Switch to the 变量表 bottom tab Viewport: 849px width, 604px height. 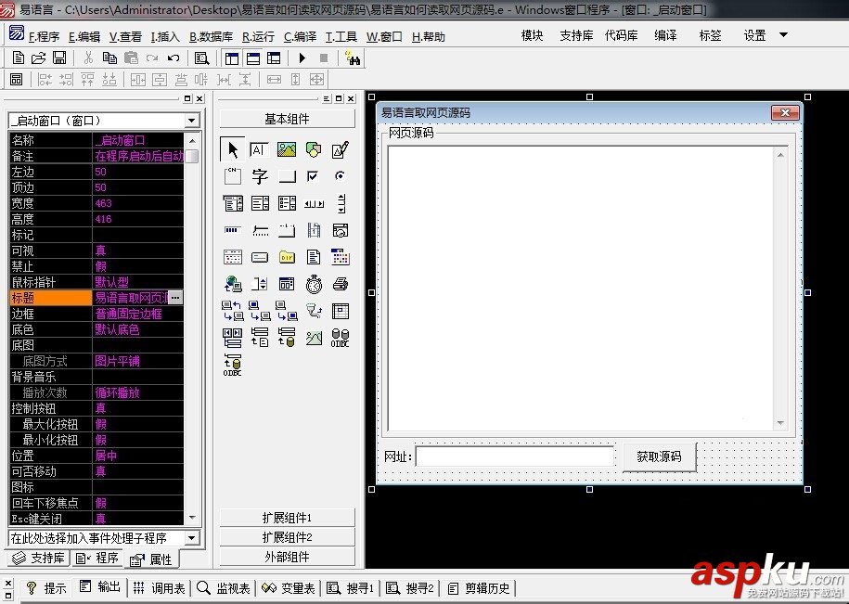pos(288,588)
